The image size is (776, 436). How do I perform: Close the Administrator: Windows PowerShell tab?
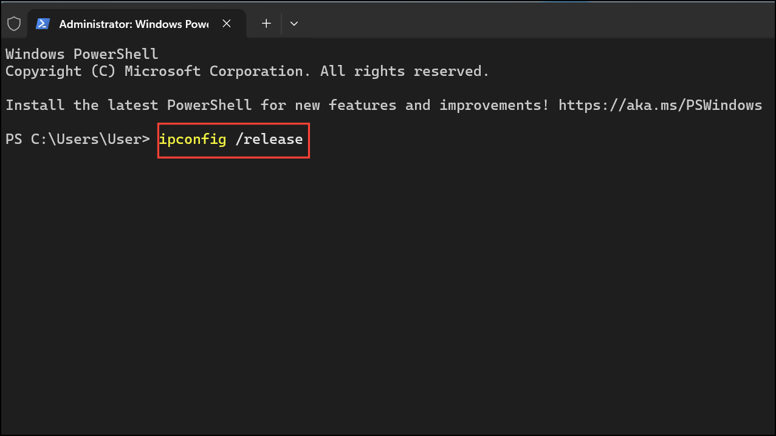click(x=227, y=24)
